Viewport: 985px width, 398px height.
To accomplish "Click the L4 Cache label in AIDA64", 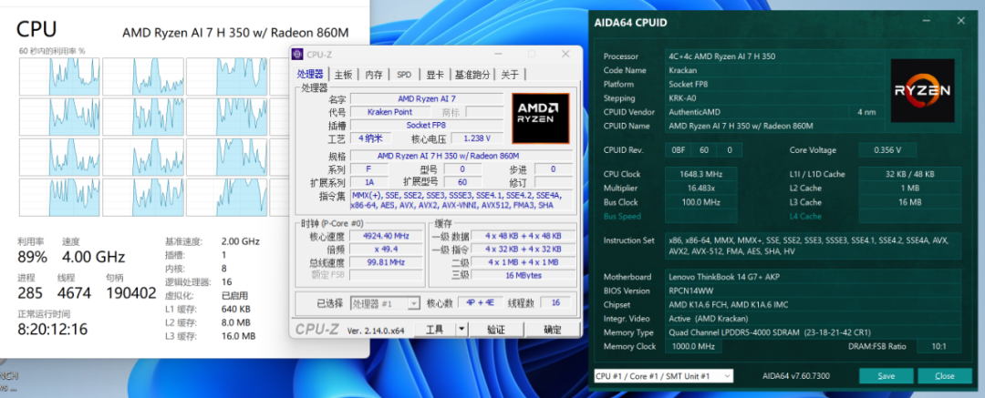I will (804, 216).
